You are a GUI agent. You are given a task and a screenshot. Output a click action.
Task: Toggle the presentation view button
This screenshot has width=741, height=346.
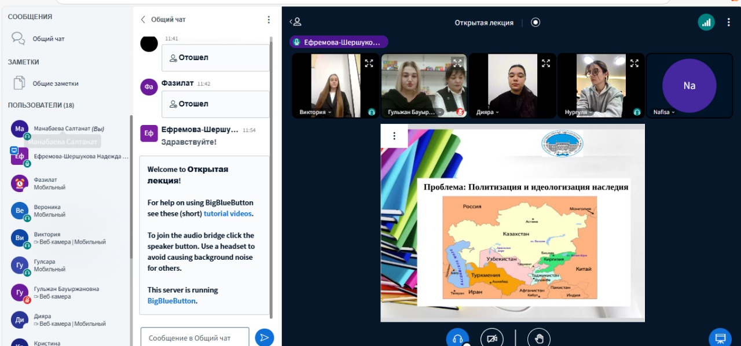tap(720, 338)
